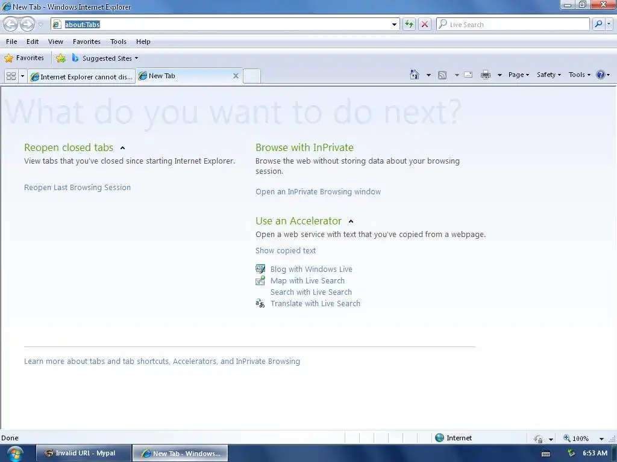Click the network tray icon
The width and height of the screenshot is (617, 462).
click(571, 453)
